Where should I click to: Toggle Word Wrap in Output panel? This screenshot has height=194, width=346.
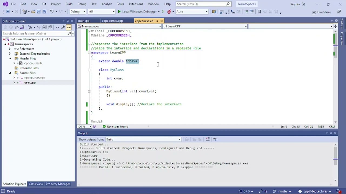[215, 139]
